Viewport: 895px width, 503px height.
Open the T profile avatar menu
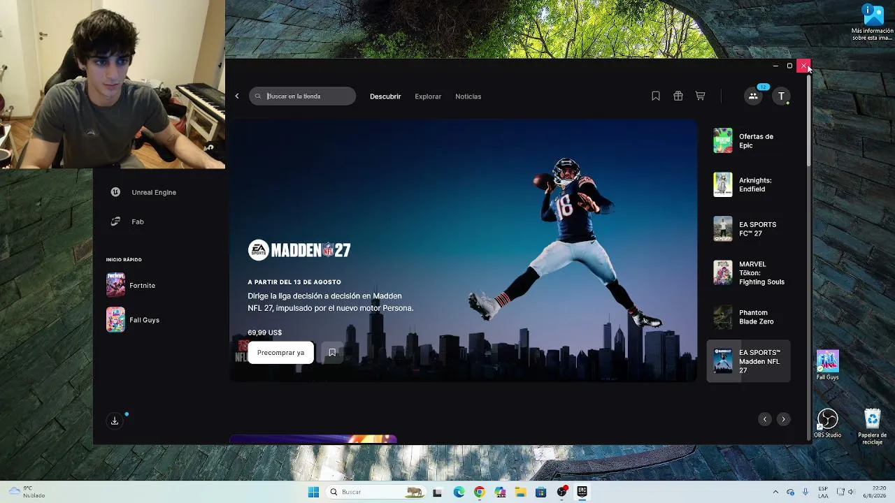point(781,96)
